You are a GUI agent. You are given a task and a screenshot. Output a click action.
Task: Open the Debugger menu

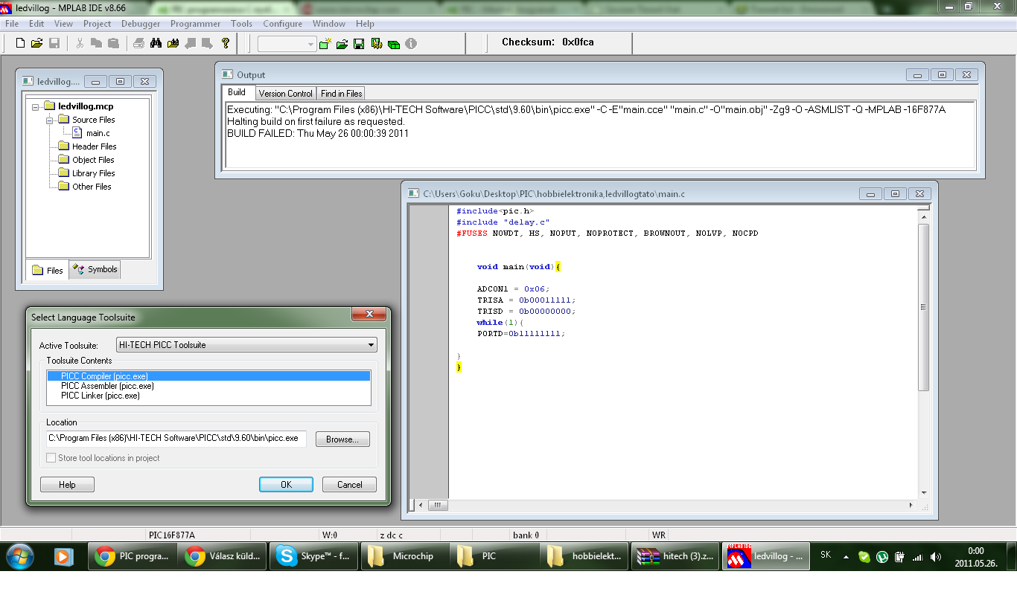pos(141,24)
